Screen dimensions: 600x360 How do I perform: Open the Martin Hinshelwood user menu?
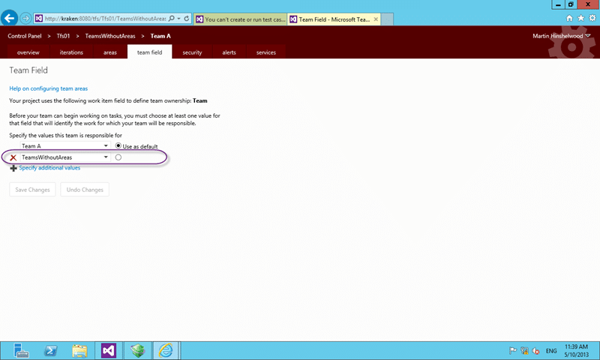pyautogui.click(x=561, y=36)
